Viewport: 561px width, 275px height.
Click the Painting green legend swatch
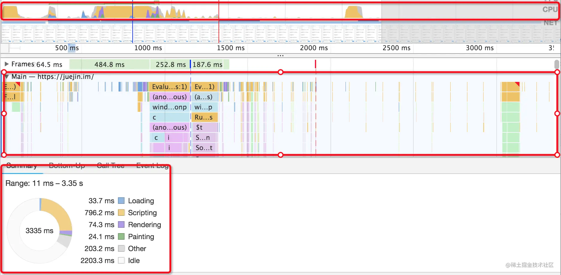tap(121, 236)
